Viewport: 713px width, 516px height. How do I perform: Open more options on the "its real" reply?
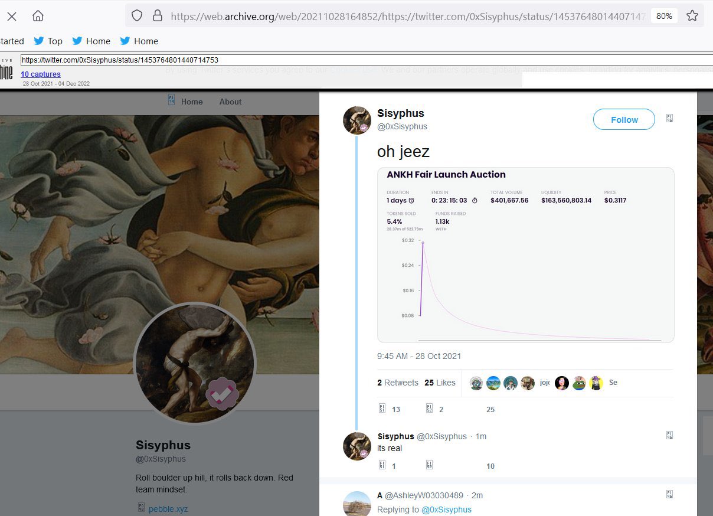click(x=669, y=436)
